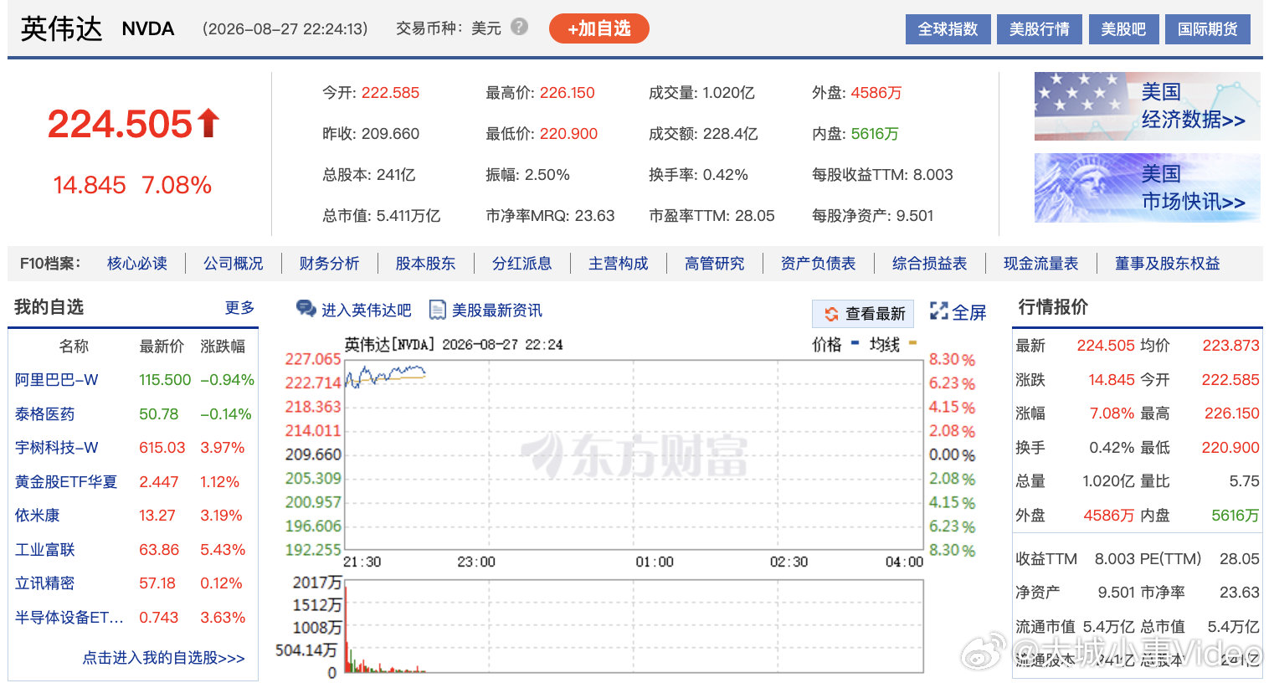Click the 美股最新资讯 link text

(497, 311)
